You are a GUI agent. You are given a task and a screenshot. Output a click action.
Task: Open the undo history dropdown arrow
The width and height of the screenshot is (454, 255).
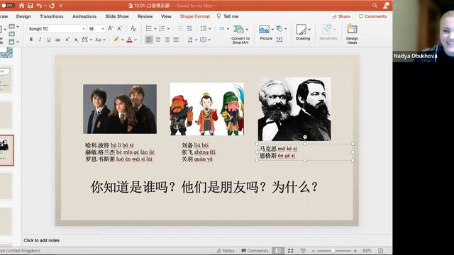coord(45,5)
